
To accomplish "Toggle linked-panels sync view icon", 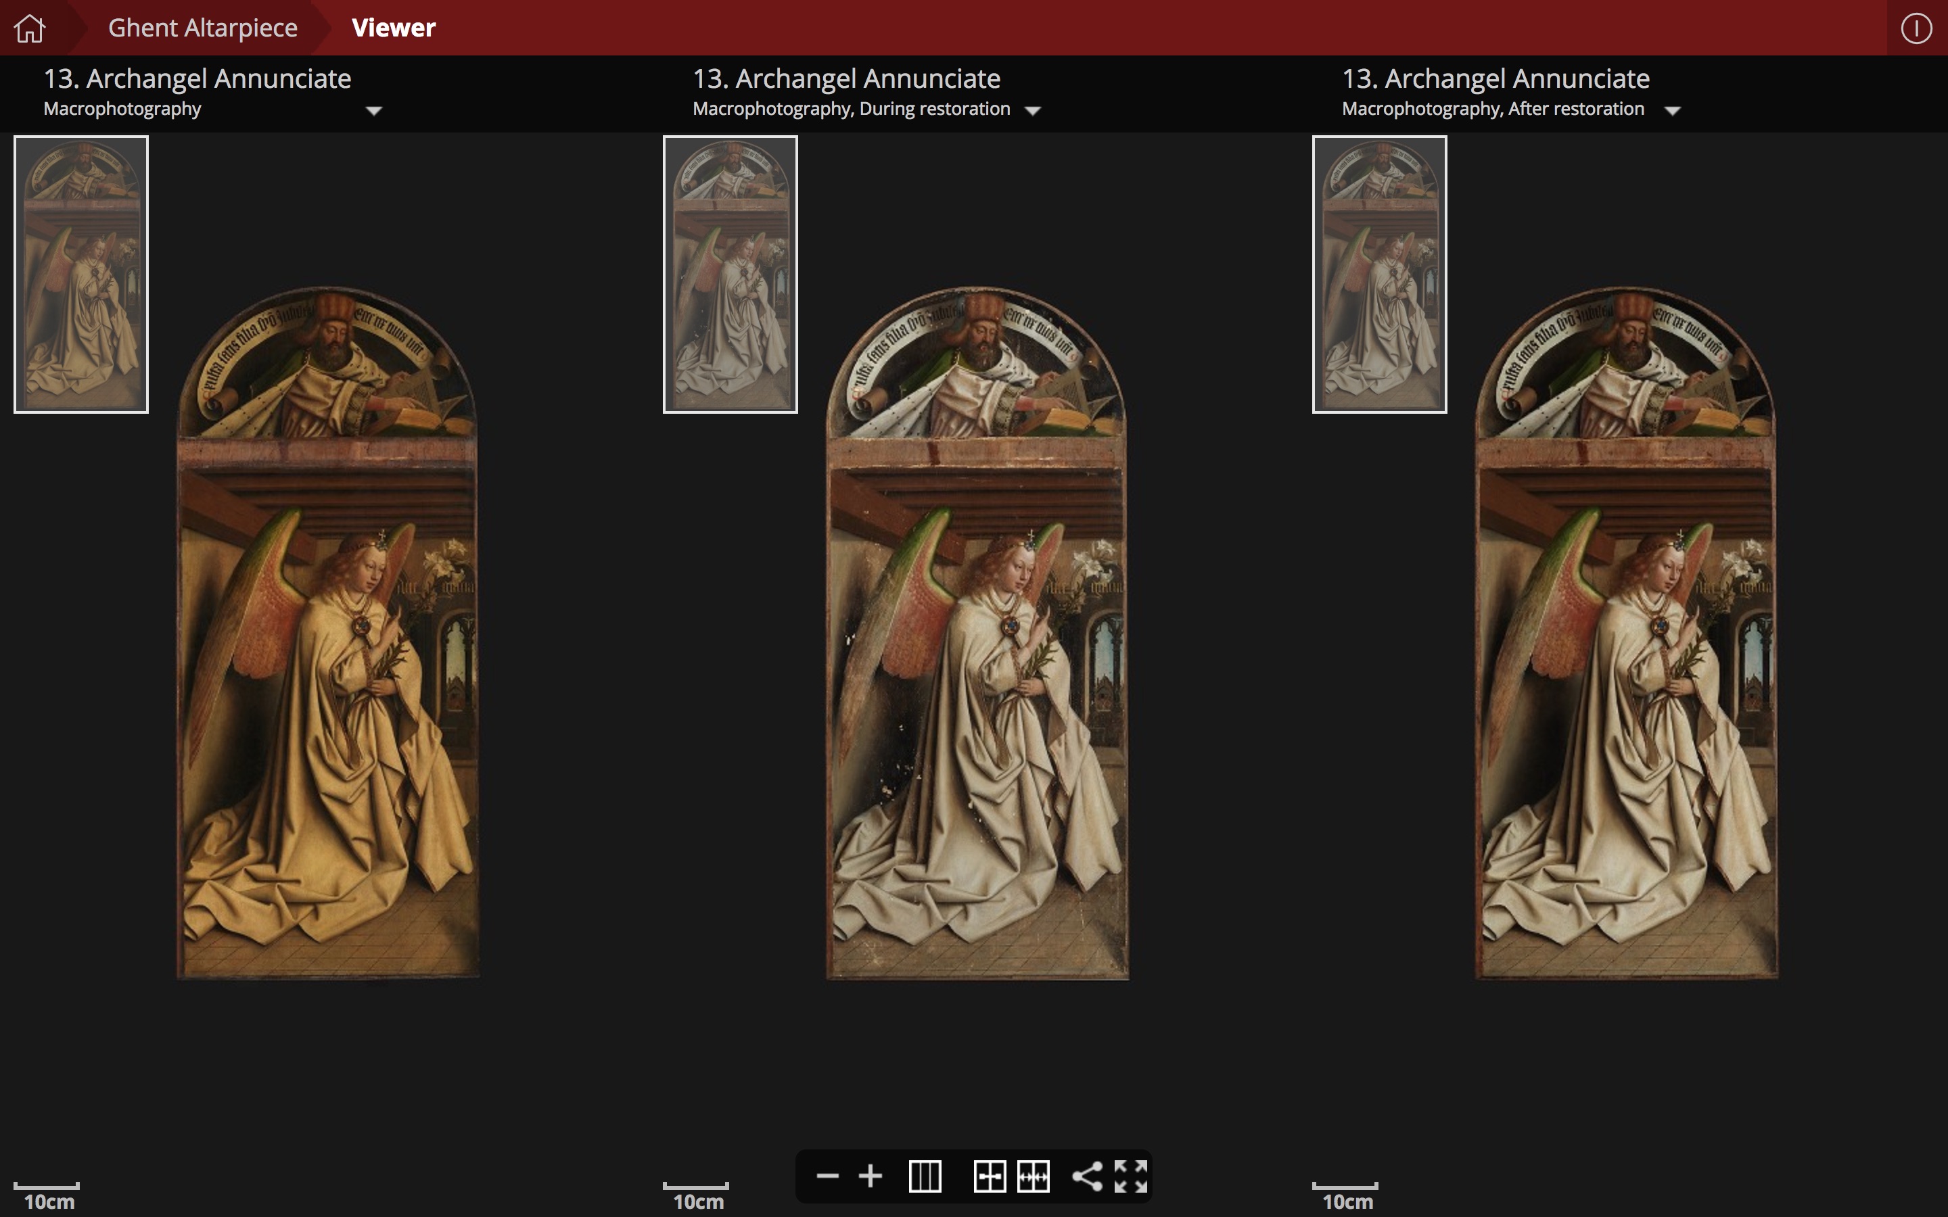I will 990,1176.
